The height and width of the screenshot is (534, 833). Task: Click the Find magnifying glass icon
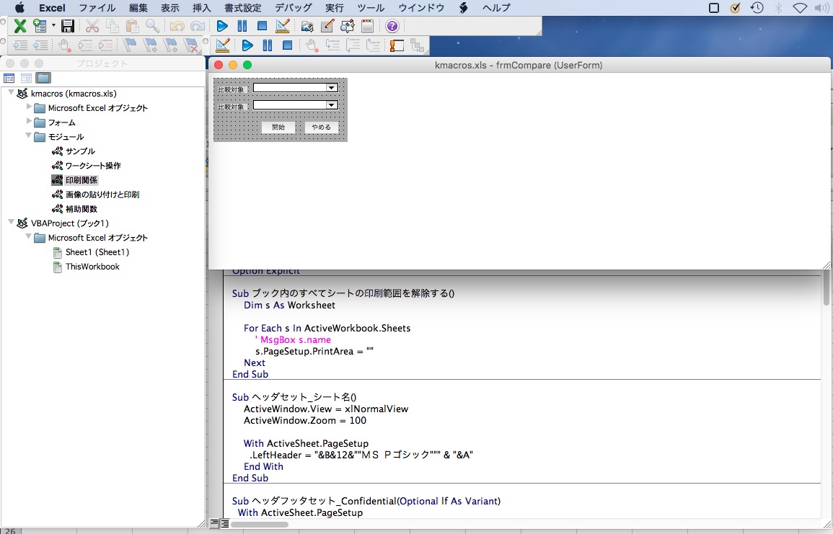152,26
